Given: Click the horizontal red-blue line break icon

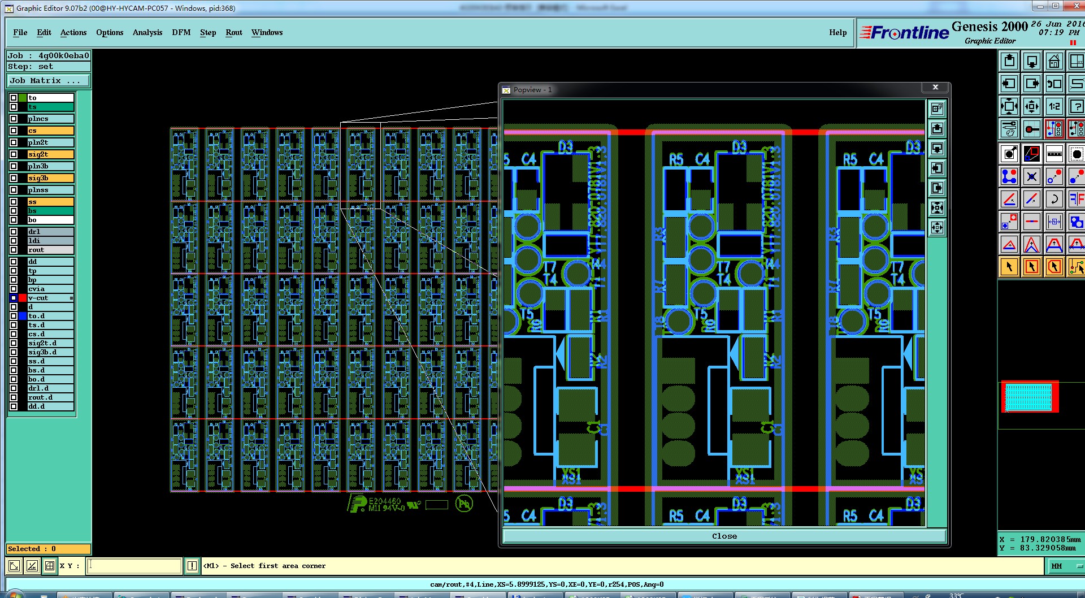Looking at the screenshot, I should point(1032,222).
